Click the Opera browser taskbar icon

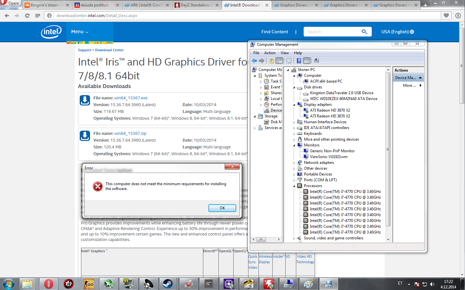(48, 284)
